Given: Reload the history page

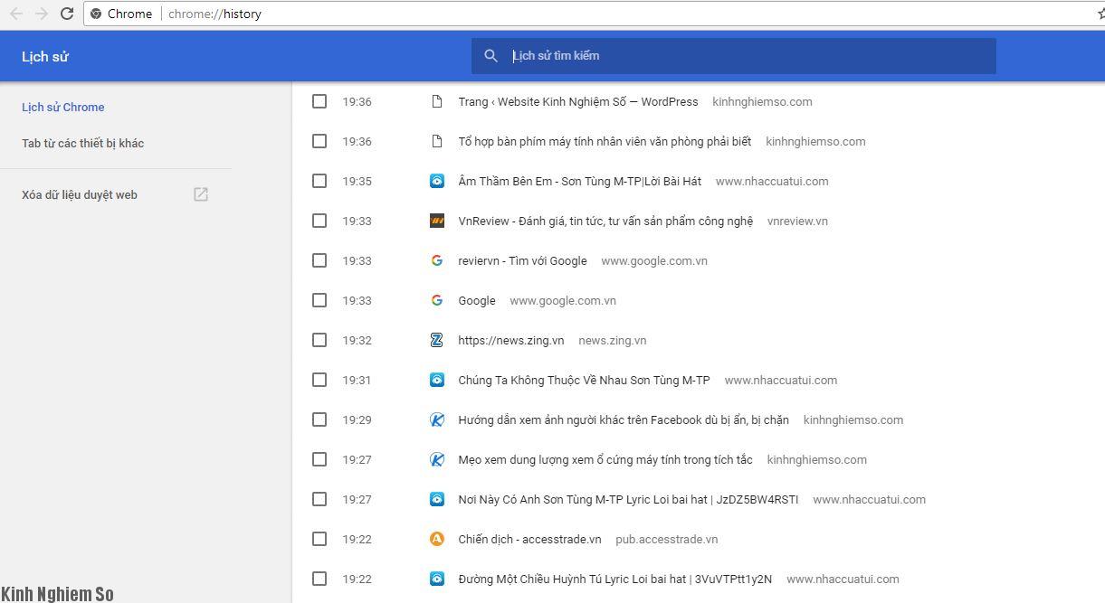Looking at the screenshot, I should (x=66, y=14).
